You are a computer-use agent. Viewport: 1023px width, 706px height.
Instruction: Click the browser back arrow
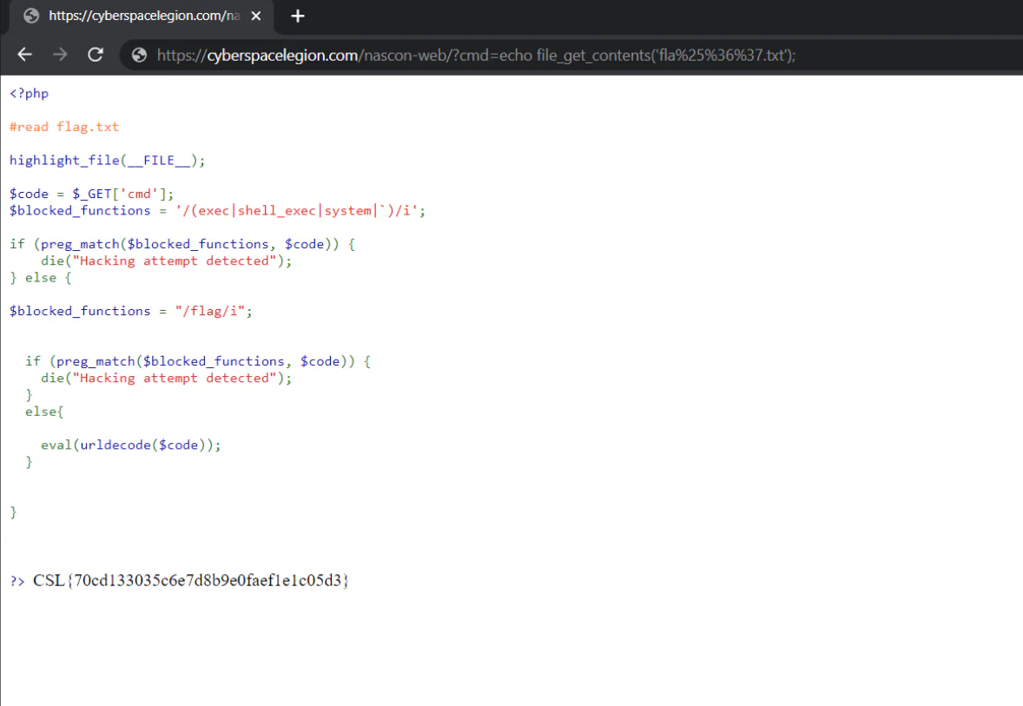point(24,55)
